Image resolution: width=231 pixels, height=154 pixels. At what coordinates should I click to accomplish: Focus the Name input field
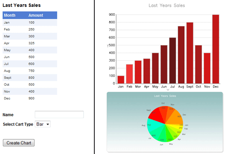click(59, 114)
